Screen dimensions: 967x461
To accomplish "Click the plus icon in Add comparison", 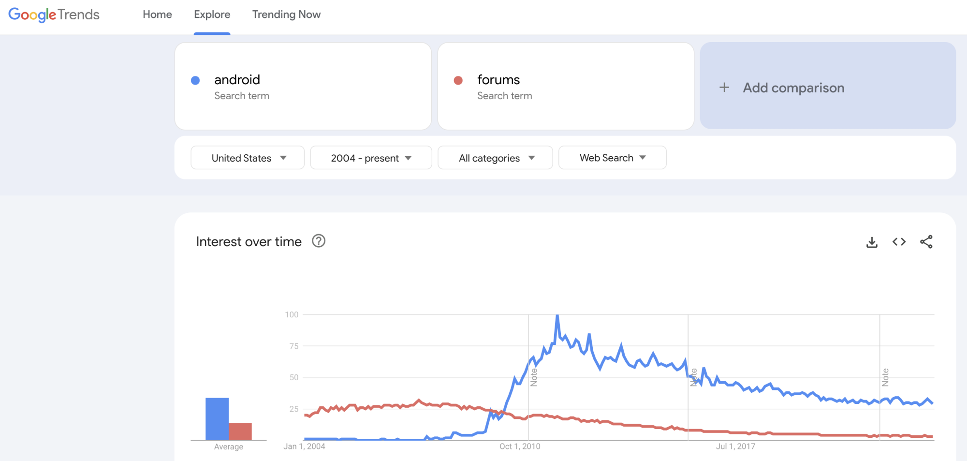I will pos(724,88).
